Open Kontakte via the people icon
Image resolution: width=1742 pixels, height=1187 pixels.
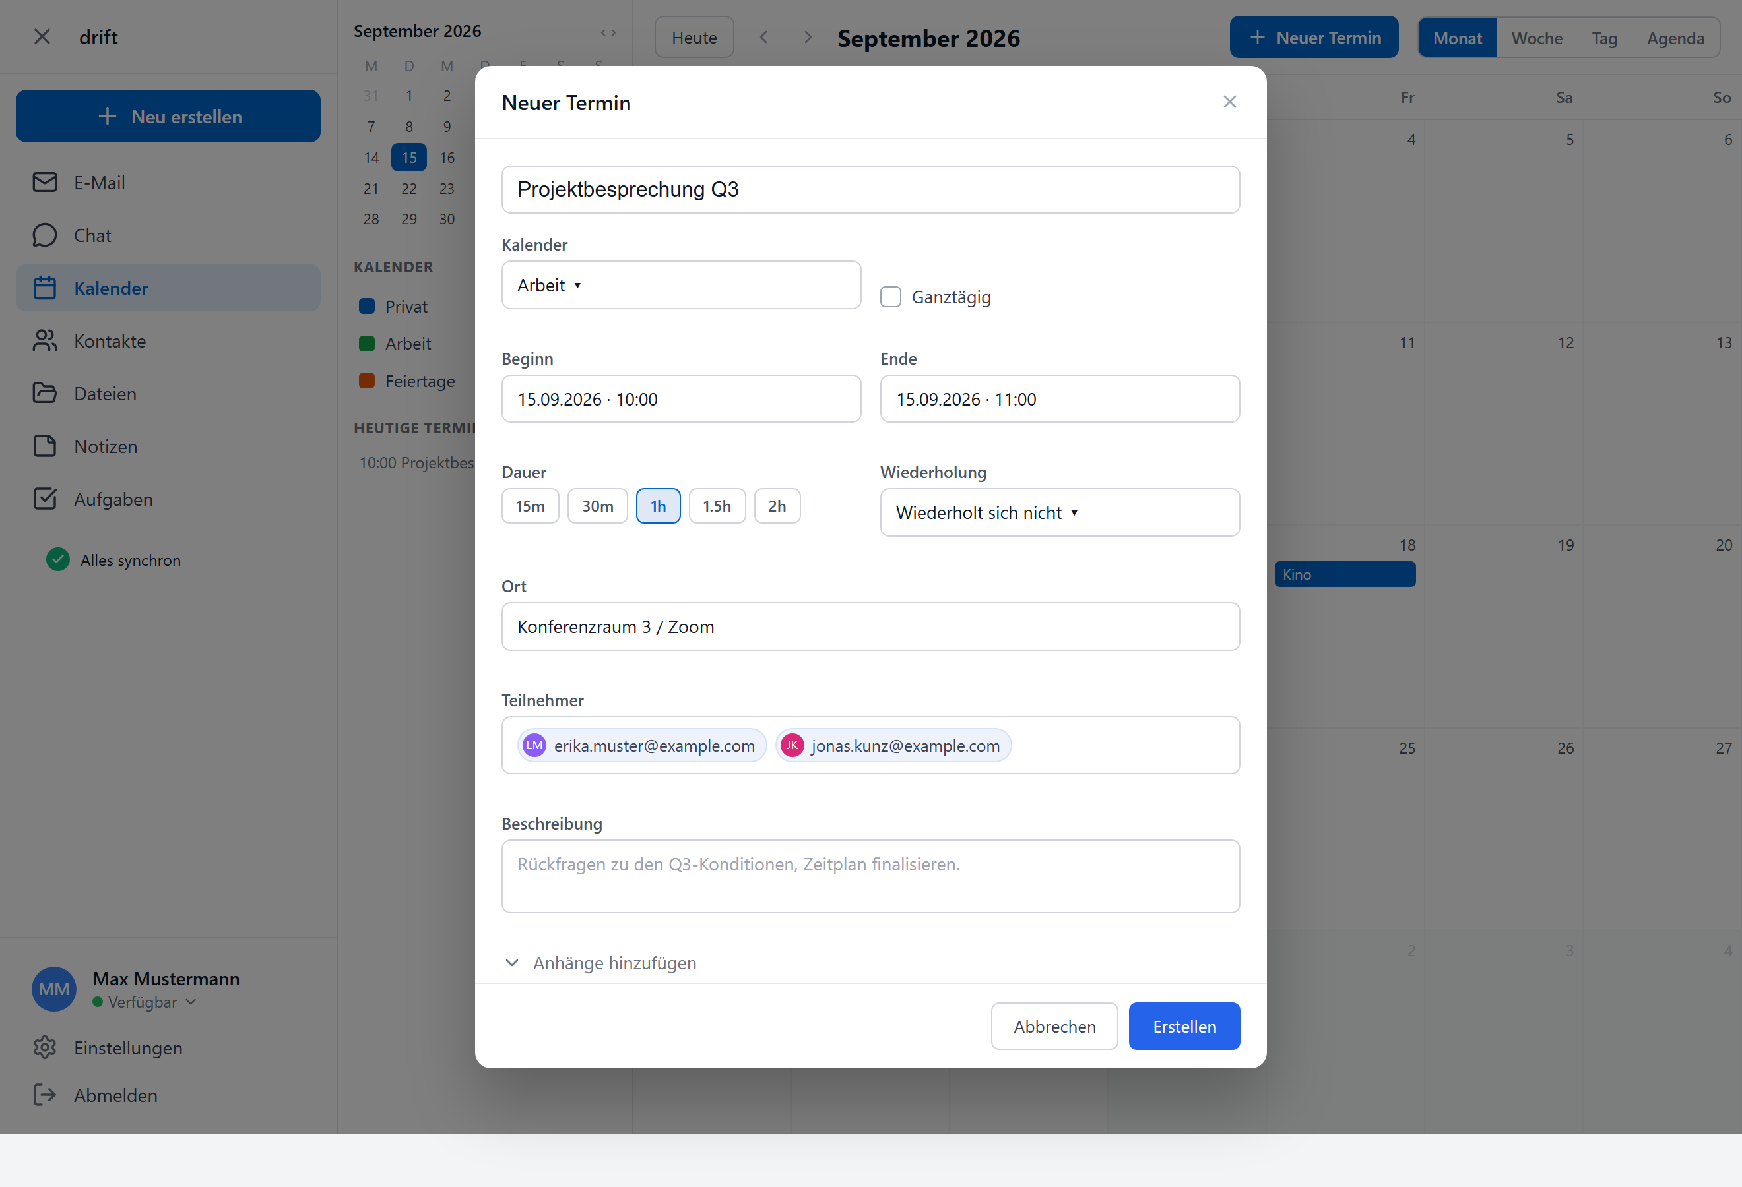(45, 341)
